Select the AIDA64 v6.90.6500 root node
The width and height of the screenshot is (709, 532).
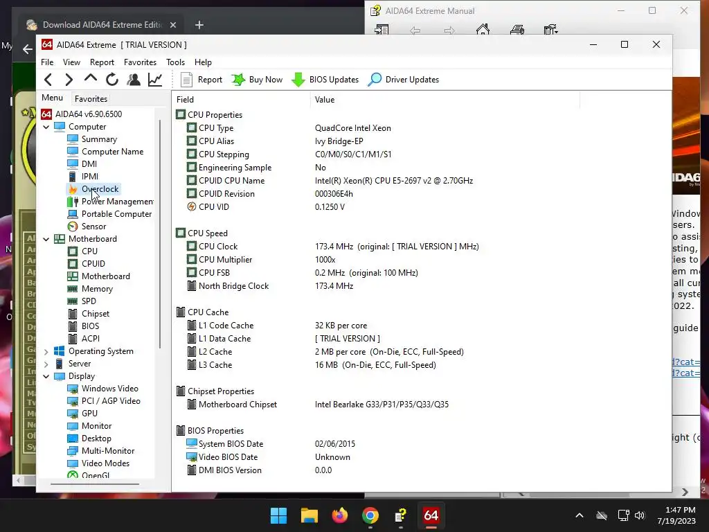82,114
